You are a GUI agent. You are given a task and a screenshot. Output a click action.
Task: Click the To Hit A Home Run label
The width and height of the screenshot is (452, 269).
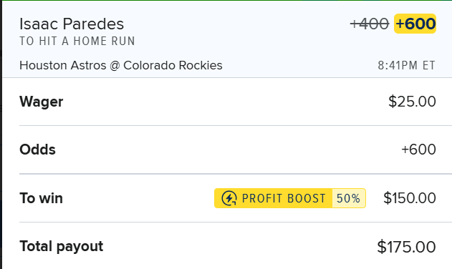(x=77, y=41)
